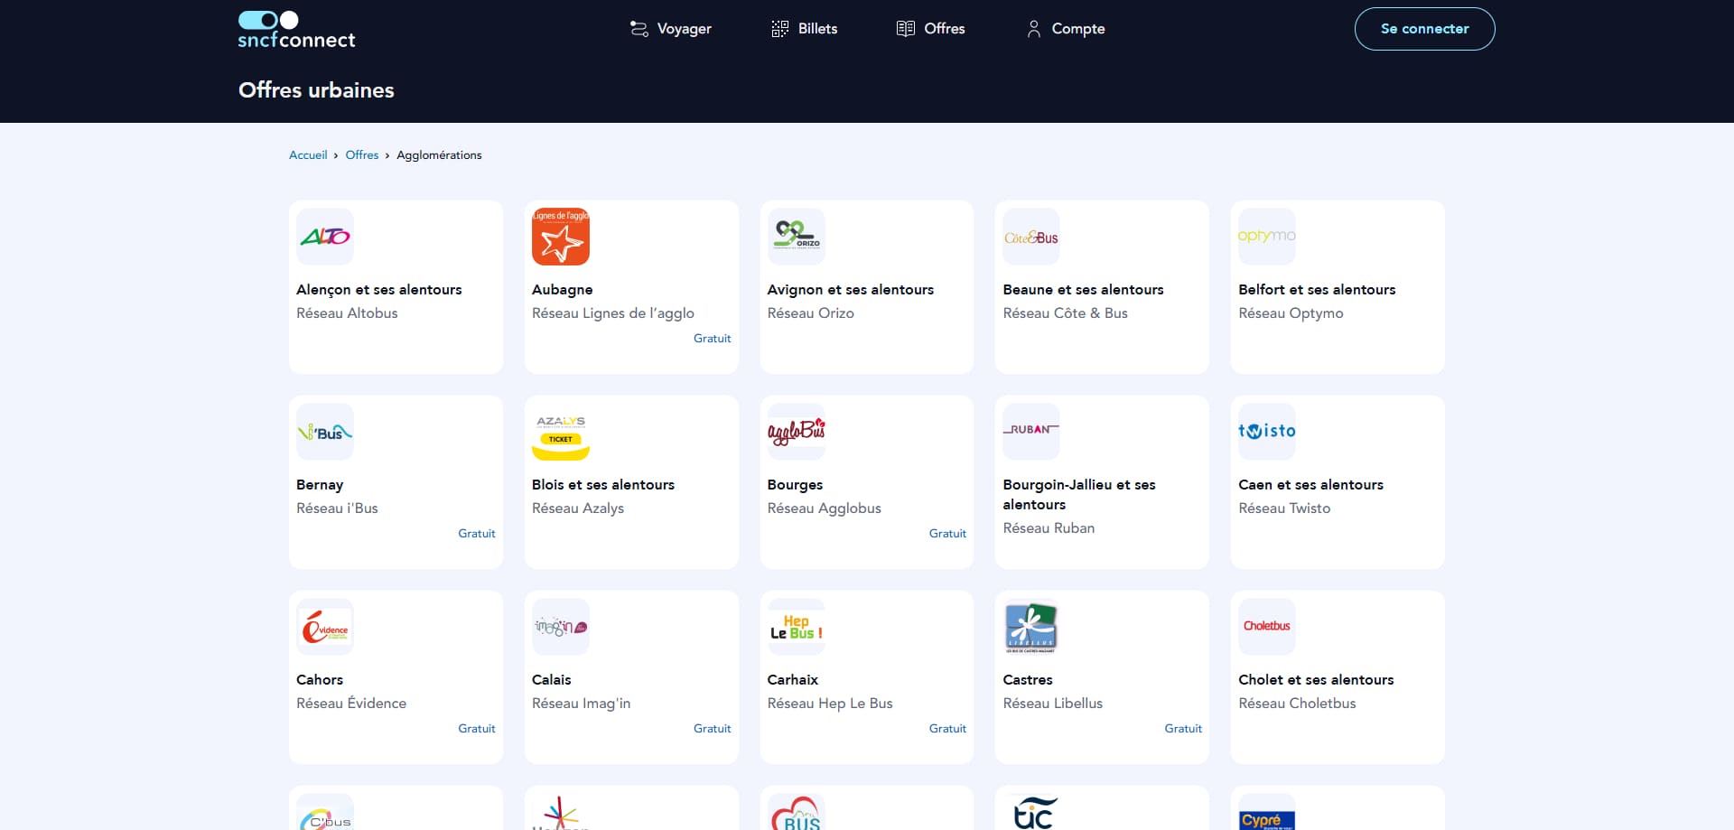Click the Altobus network logo

coord(325,237)
